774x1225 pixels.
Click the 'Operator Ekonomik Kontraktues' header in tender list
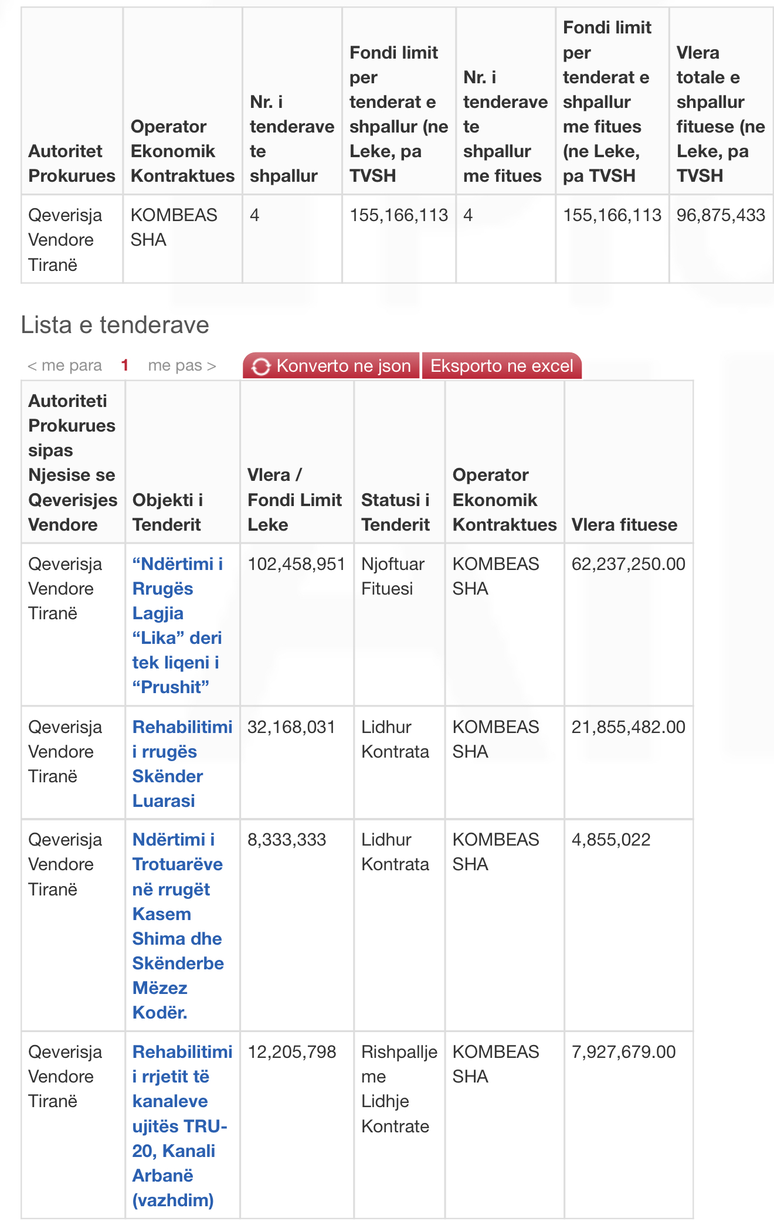[505, 500]
